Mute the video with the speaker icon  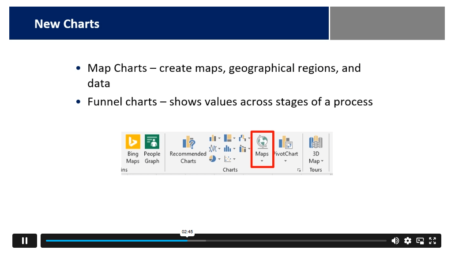coord(395,241)
